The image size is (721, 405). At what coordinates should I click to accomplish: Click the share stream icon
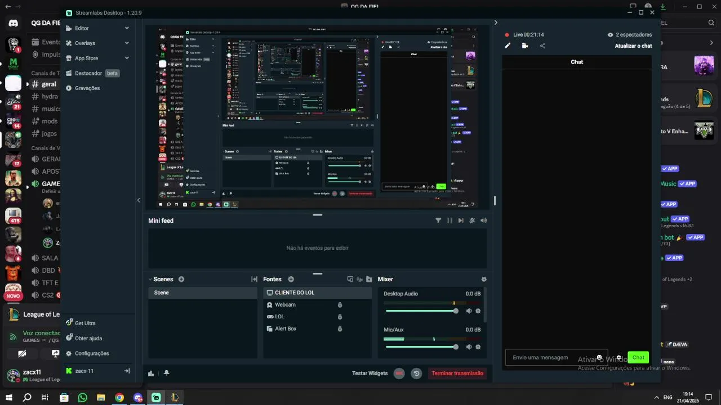pyautogui.click(x=542, y=46)
